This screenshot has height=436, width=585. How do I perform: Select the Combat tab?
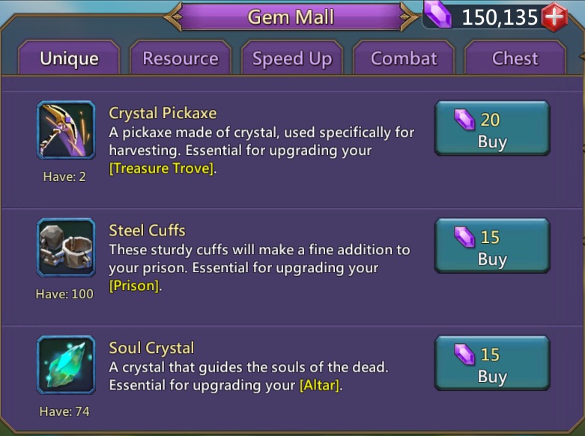click(404, 58)
